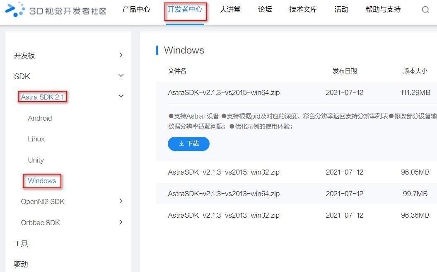Viewport: 437px width, 272px height.
Task: Click the 文件名 column header
Action: point(177,71)
